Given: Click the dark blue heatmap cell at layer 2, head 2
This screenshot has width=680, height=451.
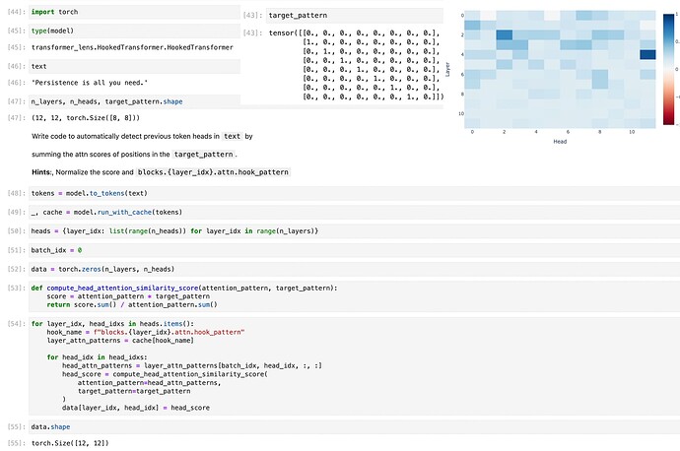Looking at the screenshot, I should coord(505,35).
